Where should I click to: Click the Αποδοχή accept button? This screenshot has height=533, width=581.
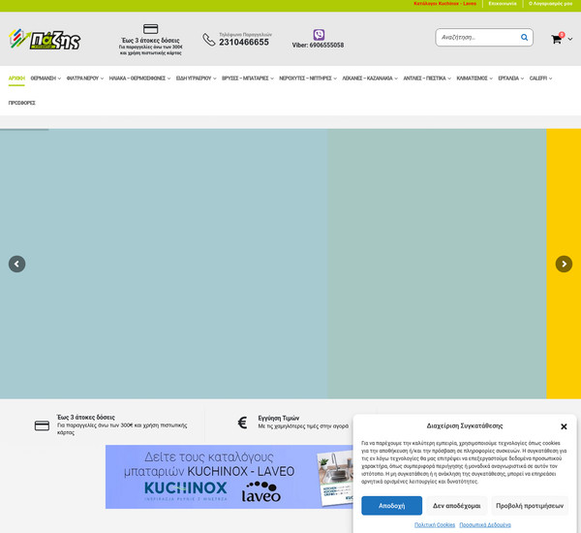[x=391, y=506]
